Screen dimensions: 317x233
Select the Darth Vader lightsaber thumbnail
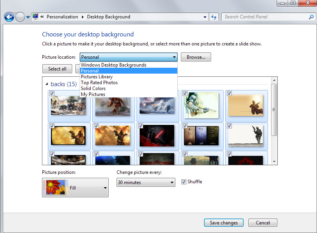click(157, 135)
